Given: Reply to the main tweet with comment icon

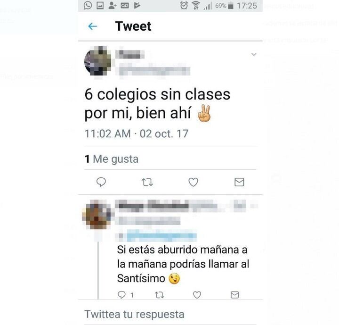Looking at the screenshot, I should [x=101, y=182].
